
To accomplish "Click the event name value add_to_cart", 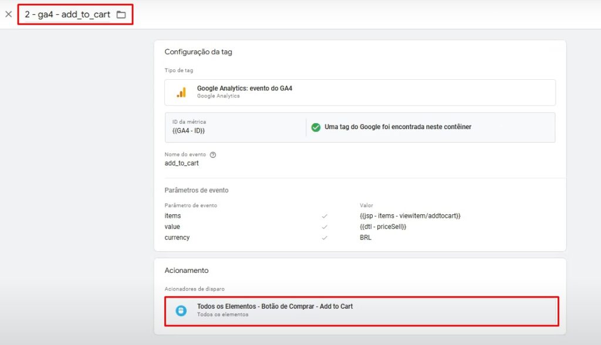I will click(x=182, y=163).
